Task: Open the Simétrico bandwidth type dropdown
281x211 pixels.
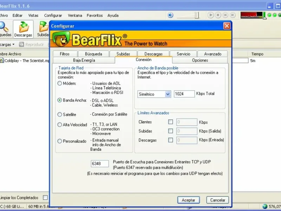Action: pyautogui.click(x=154, y=94)
